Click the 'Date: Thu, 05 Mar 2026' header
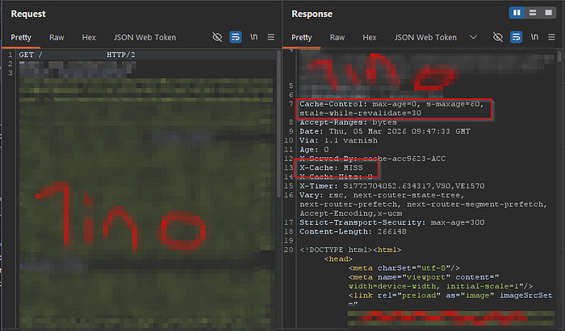This screenshot has width=565, height=331. (385, 131)
